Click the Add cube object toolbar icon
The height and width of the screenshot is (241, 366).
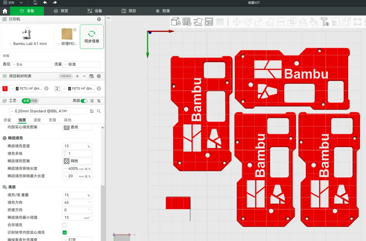click(x=176, y=22)
